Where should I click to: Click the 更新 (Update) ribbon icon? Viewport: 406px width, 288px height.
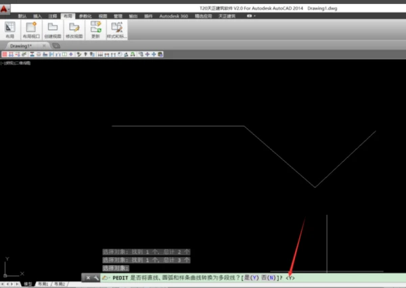95,29
